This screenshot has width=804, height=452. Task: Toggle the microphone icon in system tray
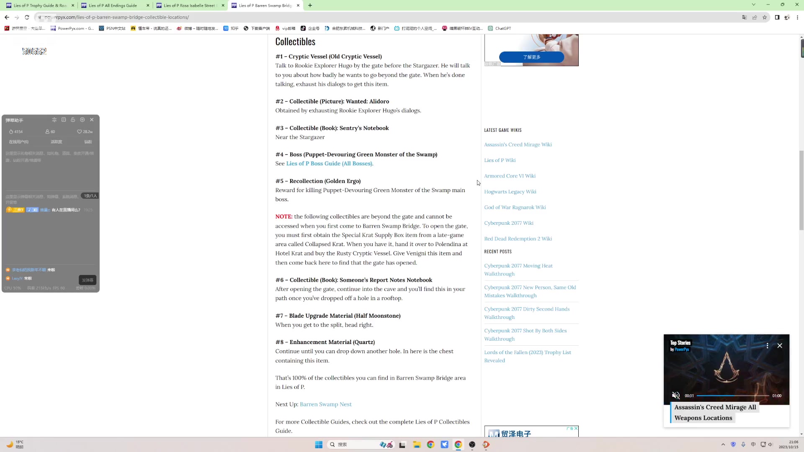click(743, 444)
